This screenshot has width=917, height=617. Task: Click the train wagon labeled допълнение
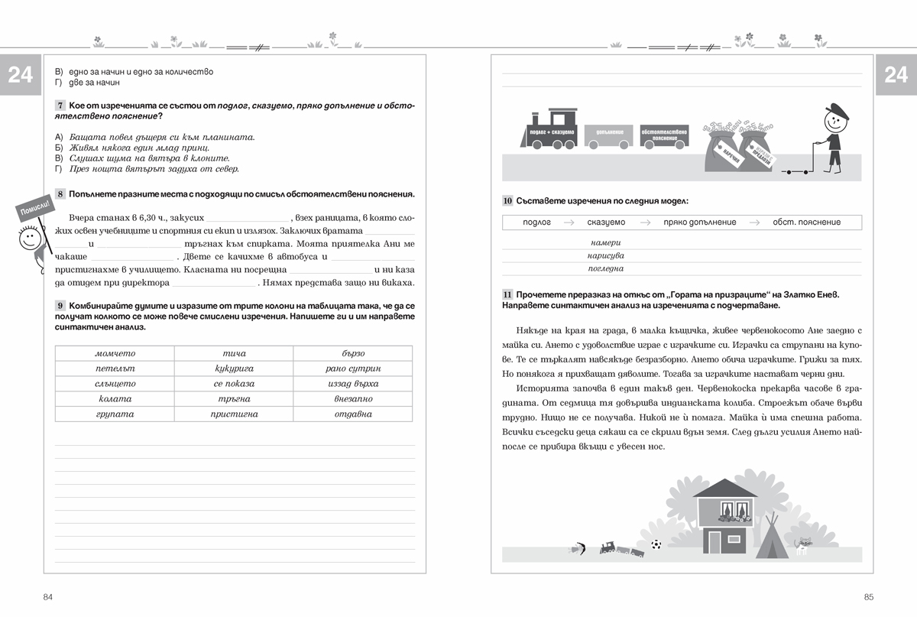[x=608, y=135]
